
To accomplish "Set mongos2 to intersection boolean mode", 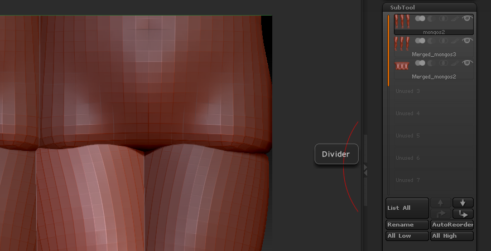I will click(444, 19).
